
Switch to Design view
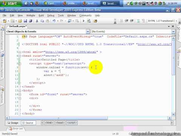pos(13,123)
